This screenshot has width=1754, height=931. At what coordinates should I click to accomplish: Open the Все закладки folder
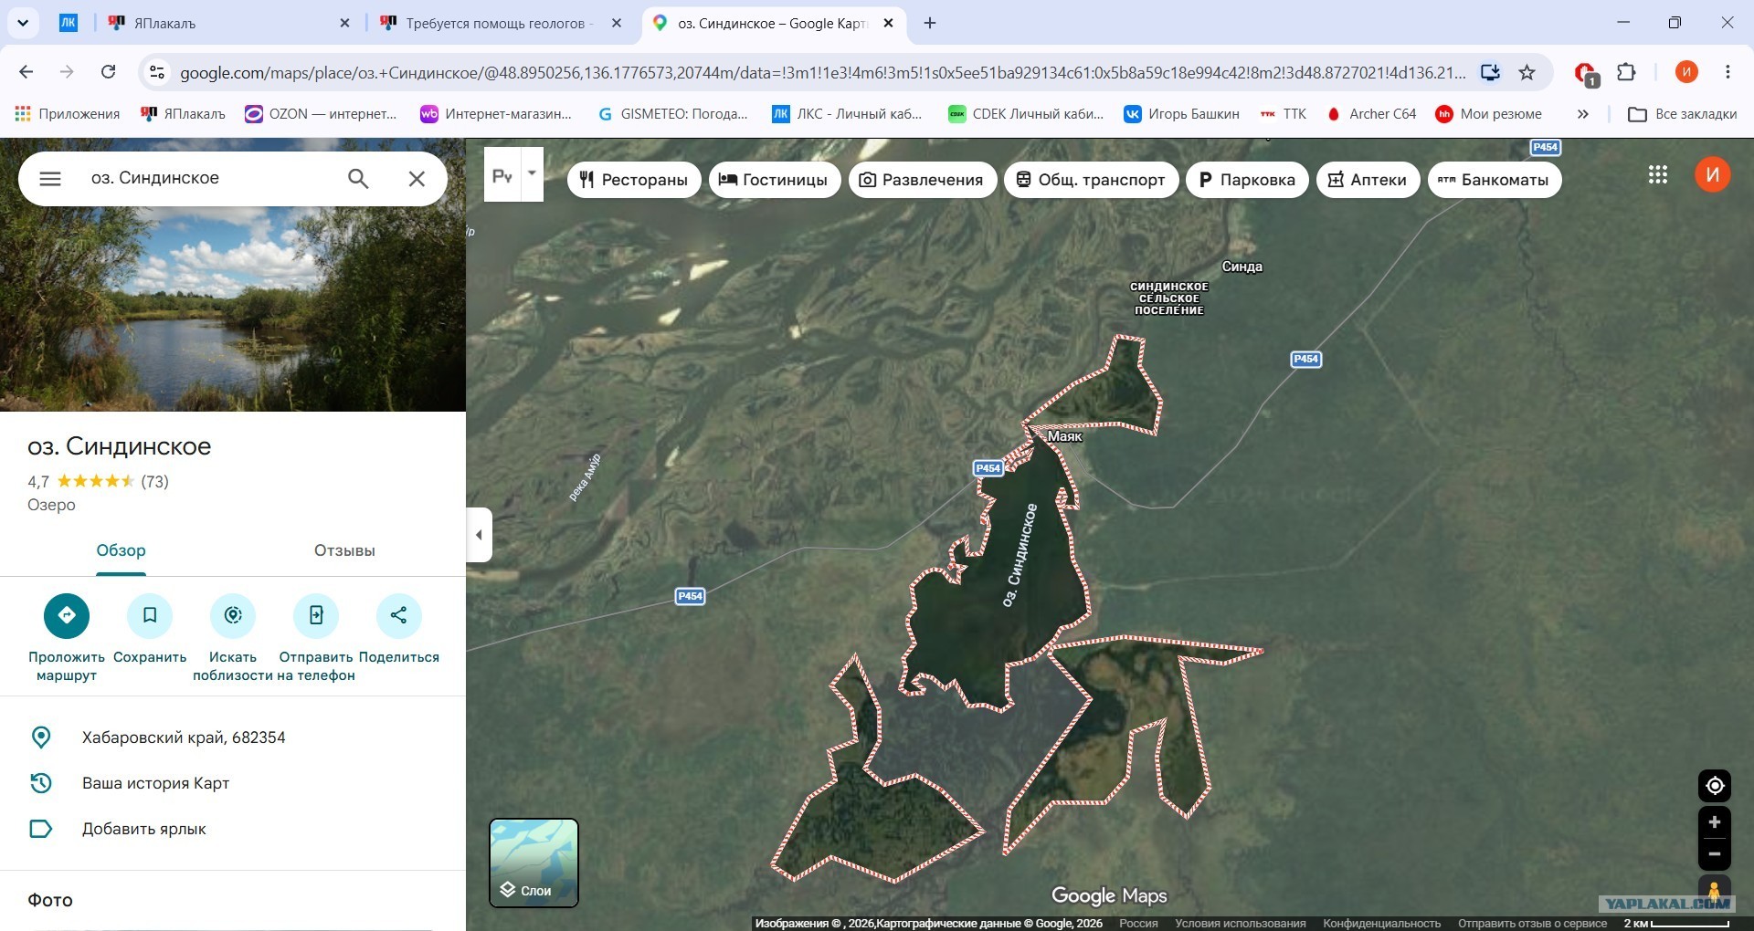pyautogui.click(x=1683, y=114)
